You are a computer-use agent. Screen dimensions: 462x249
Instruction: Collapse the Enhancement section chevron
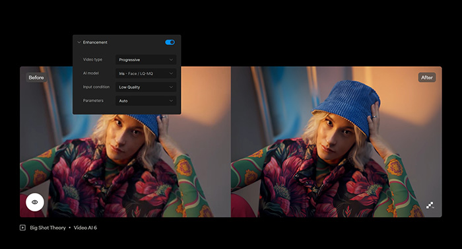[x=79, y=42]
